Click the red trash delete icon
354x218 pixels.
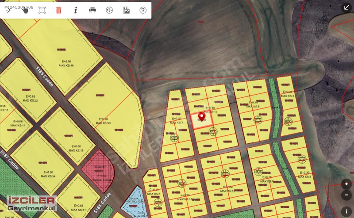tap(58, 10)
